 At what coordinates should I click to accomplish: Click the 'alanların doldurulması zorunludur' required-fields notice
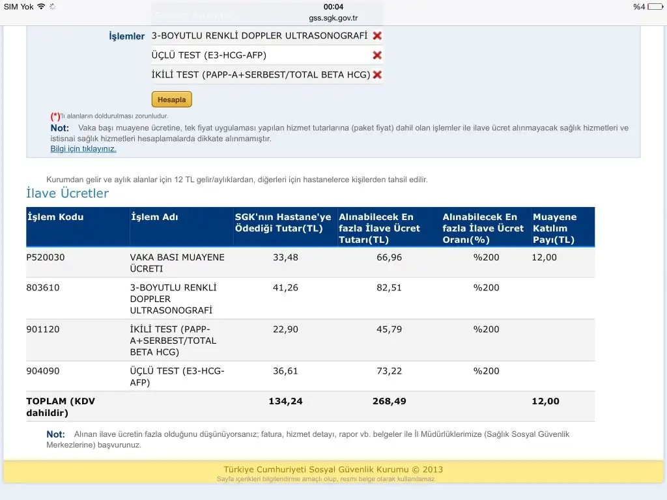pos(109,116)
